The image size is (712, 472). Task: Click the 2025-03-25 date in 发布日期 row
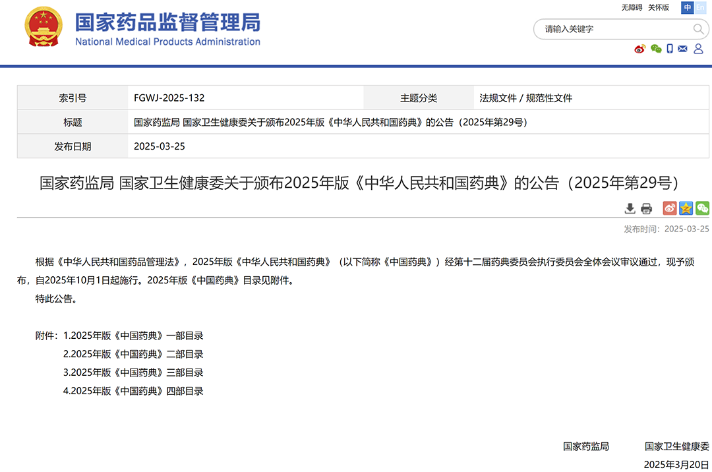(160, 146)
